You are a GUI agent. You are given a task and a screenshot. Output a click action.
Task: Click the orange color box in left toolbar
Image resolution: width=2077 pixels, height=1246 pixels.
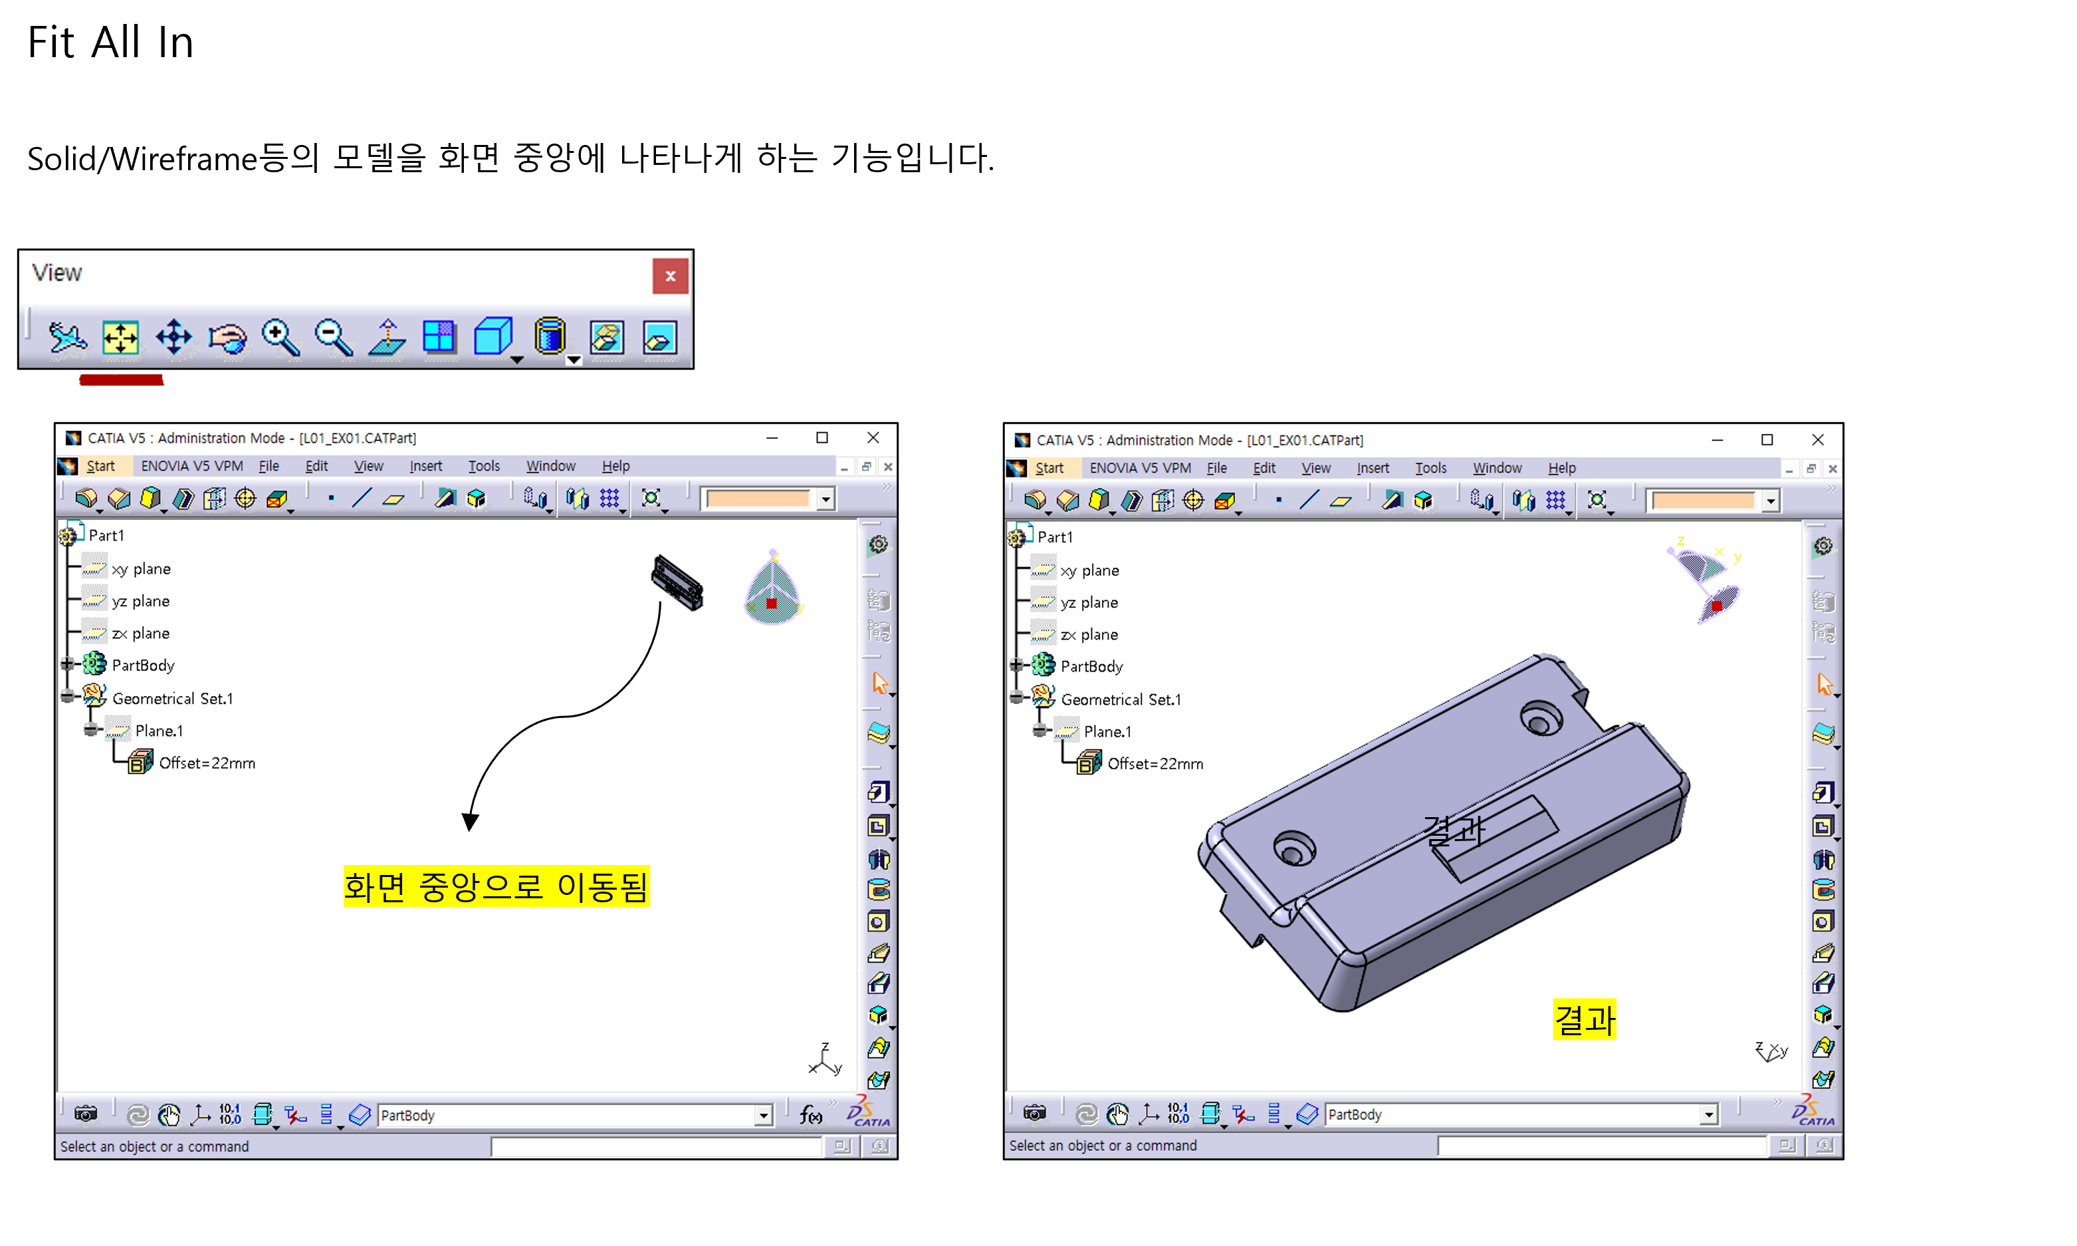[758, 499]
